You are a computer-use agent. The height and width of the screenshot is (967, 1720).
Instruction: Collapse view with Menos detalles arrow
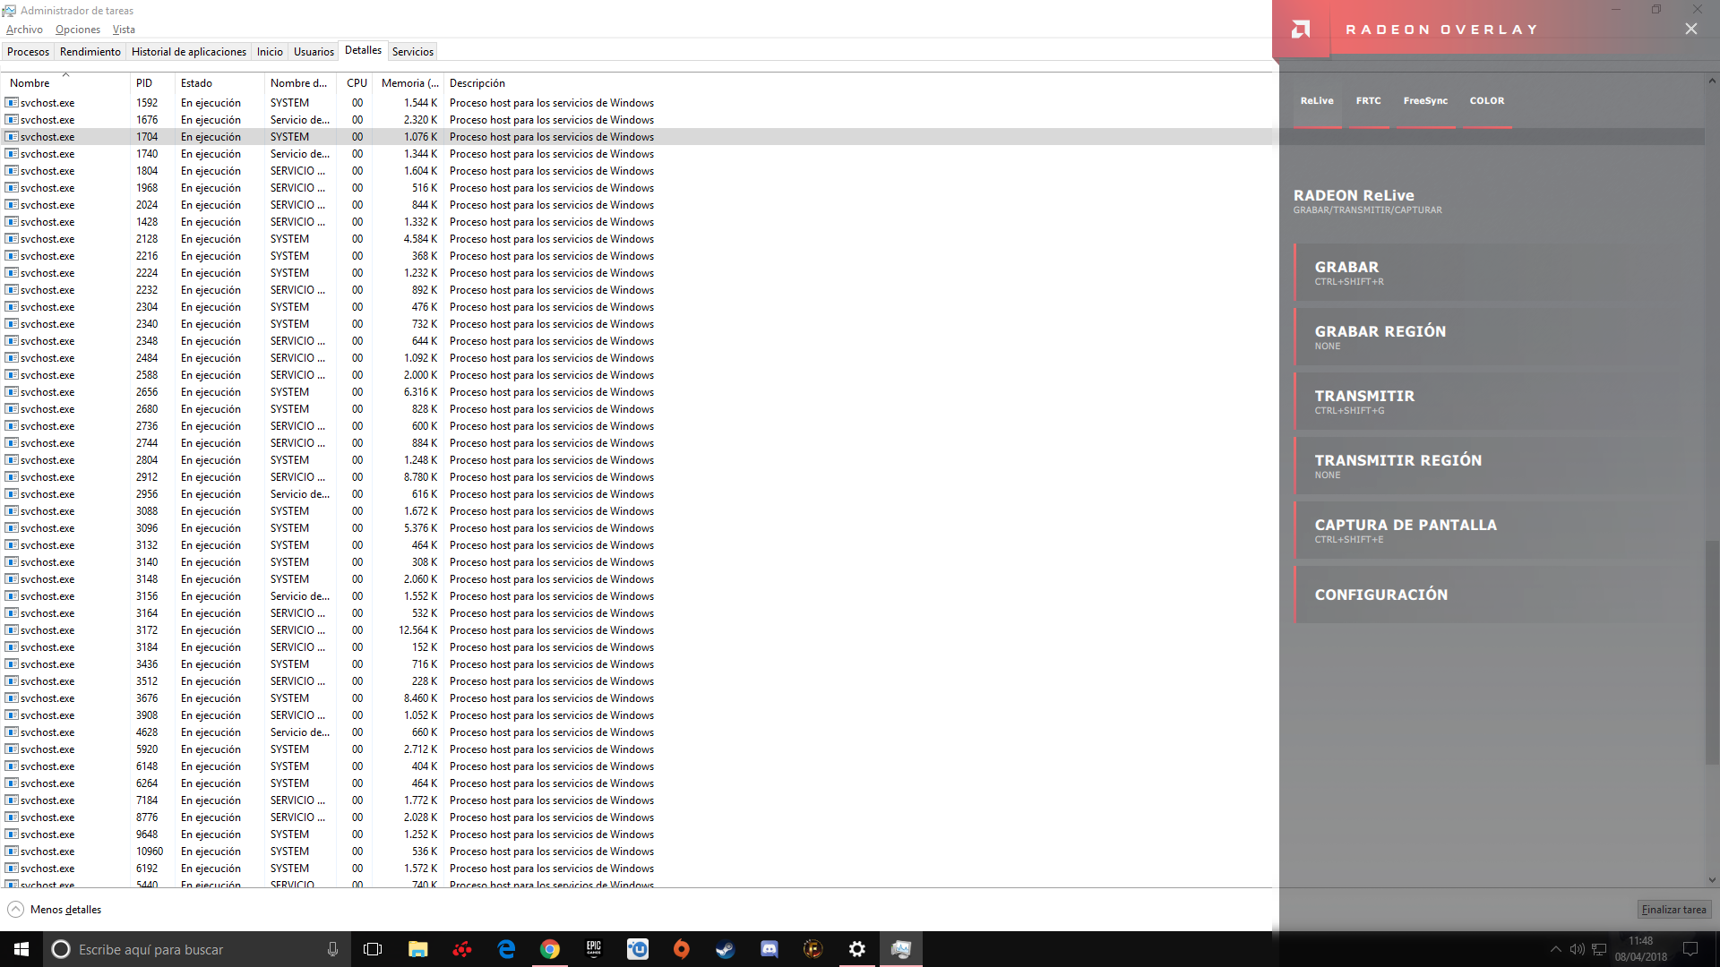pos(15,910)
